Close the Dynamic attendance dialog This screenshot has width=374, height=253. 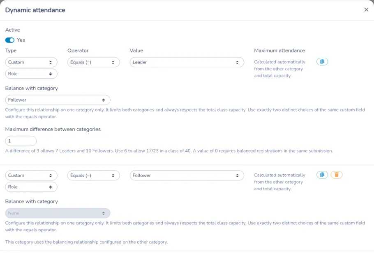[x=366, y=10]
